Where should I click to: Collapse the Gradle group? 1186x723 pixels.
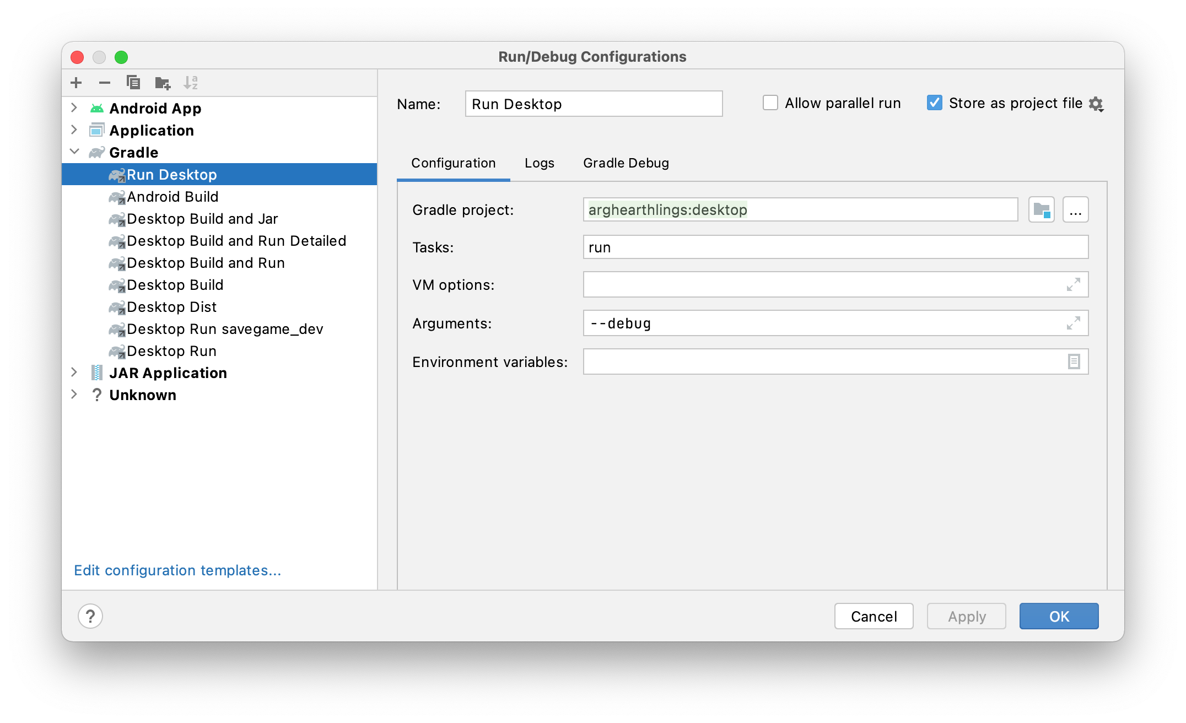[74, 152]
